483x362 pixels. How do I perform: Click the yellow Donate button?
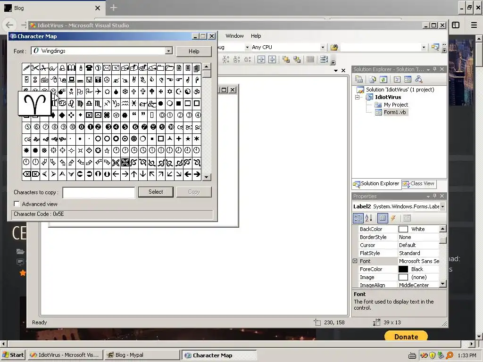click(406, 336)
